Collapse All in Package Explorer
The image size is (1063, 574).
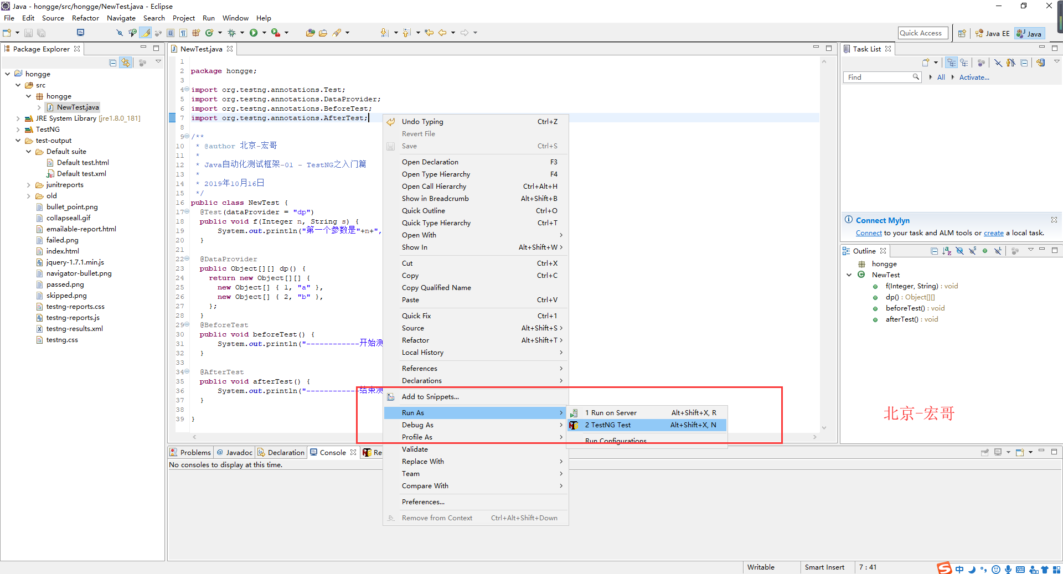coord(113,63)
